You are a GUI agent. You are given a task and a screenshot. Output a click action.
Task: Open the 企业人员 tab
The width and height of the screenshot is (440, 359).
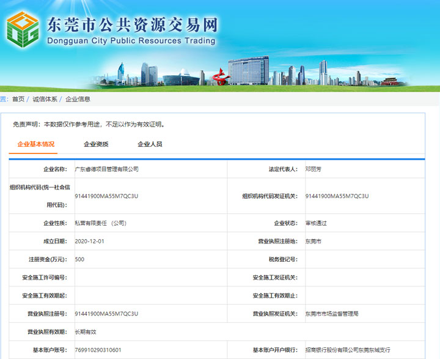[150, 144]
